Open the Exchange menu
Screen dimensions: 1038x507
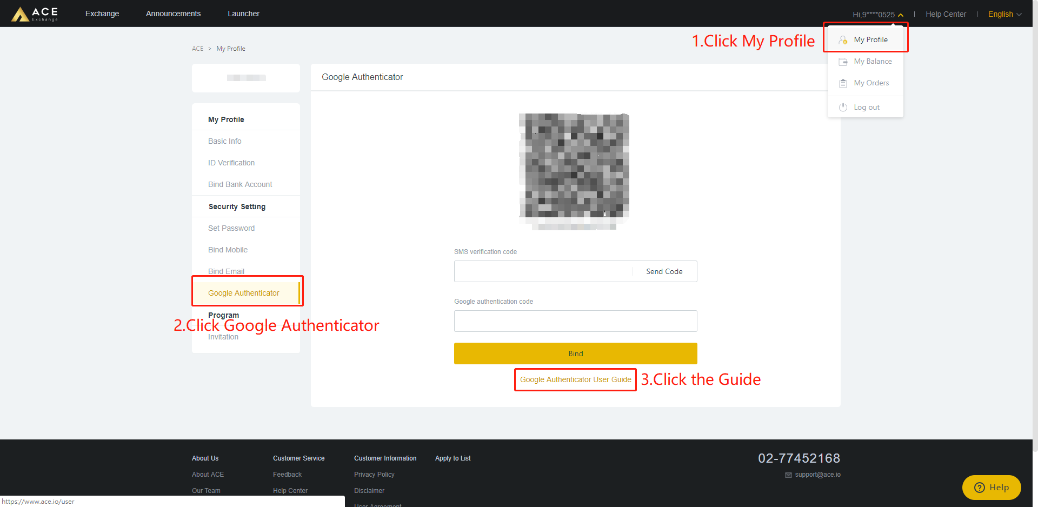click(x=102, y=14)
